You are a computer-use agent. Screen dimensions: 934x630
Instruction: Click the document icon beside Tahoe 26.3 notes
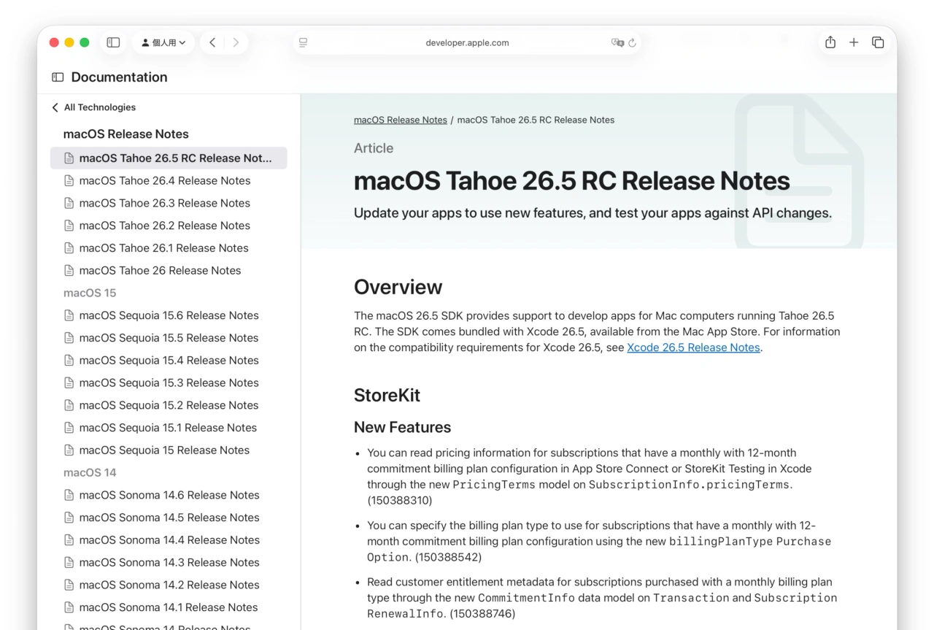coord(69,203)
